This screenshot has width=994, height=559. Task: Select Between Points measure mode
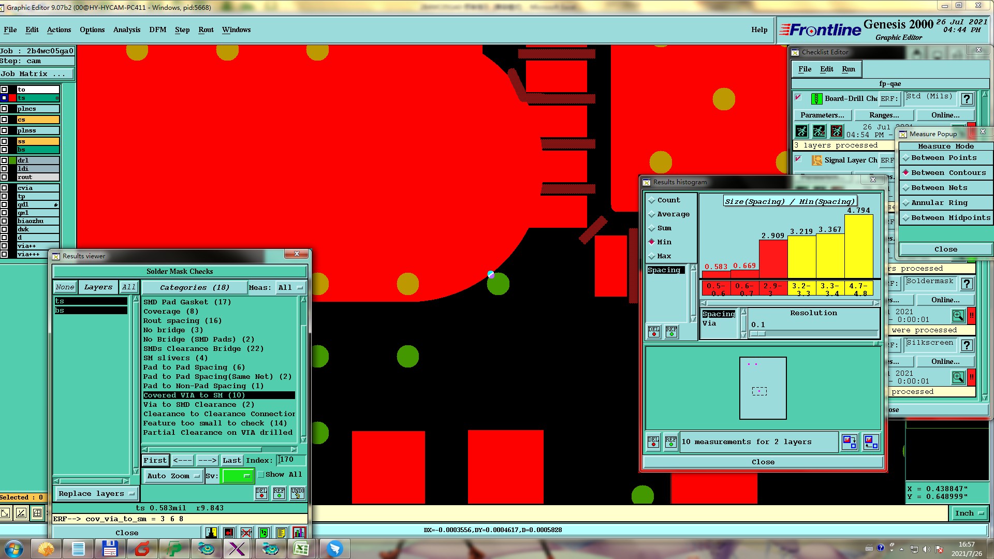click(x=943, y=158)
